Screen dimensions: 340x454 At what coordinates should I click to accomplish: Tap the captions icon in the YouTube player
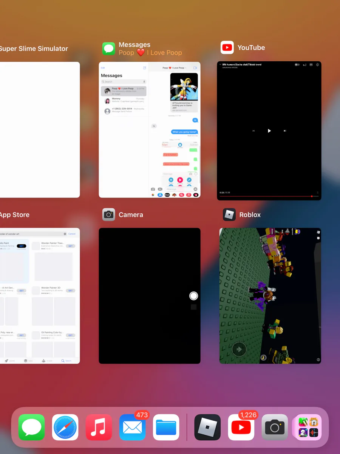pos(311,65)
